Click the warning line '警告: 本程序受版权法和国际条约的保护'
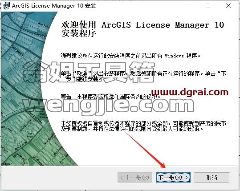The width and height of the screenshot is (240, 191). click(111, 97)
